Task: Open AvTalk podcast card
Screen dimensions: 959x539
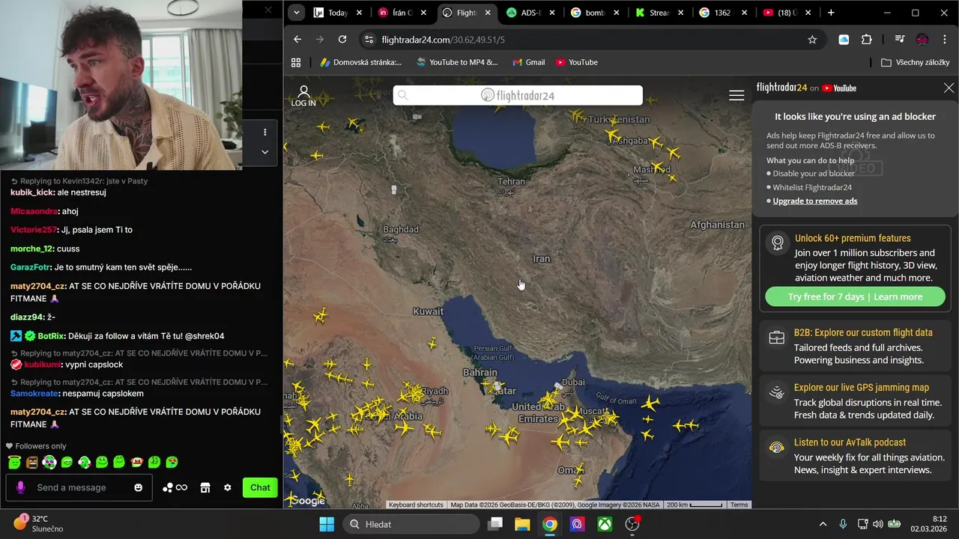Action: tap(855, 456)
